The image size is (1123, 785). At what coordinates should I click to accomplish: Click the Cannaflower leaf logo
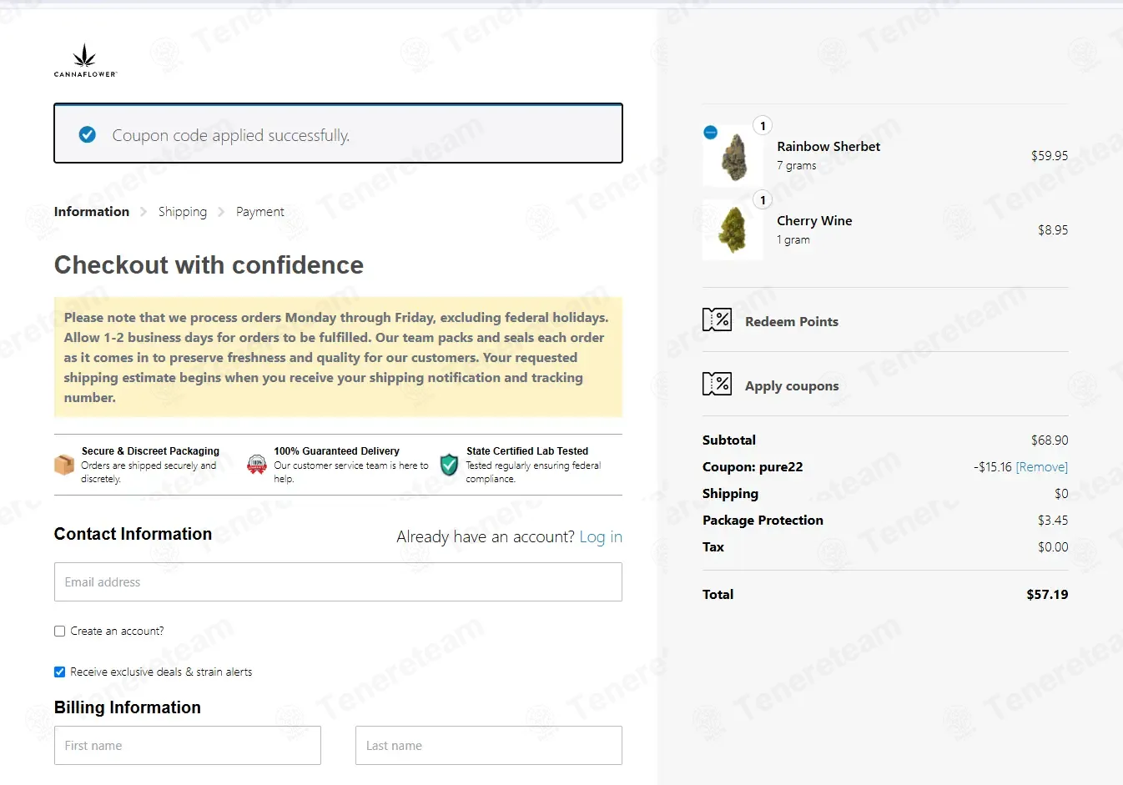pyautogui.click(x=85, y=61)
